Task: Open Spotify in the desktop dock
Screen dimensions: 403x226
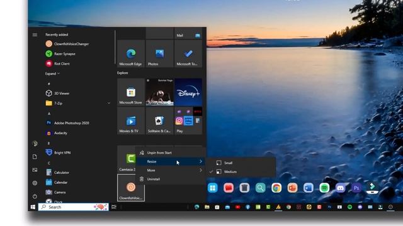Action: (x=324, y=188)
